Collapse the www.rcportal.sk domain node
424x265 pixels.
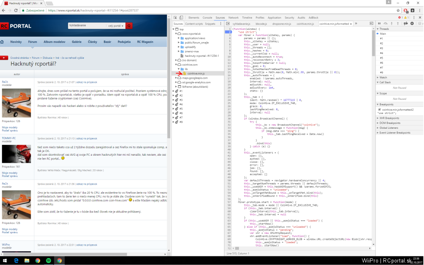pyautogui.click(x=176, y=34)
